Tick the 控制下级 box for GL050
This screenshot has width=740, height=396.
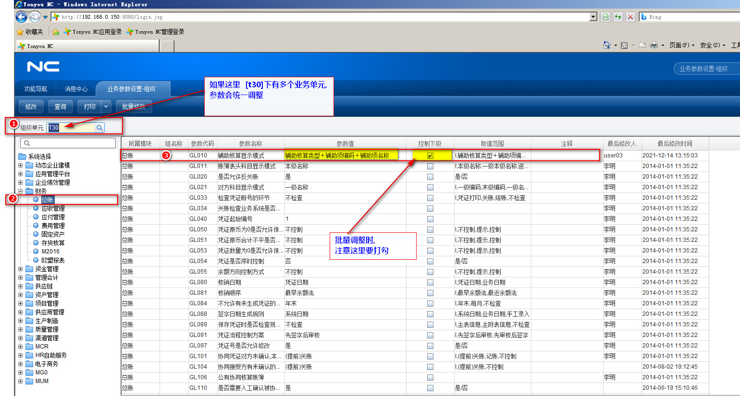[x=430, y=229]
